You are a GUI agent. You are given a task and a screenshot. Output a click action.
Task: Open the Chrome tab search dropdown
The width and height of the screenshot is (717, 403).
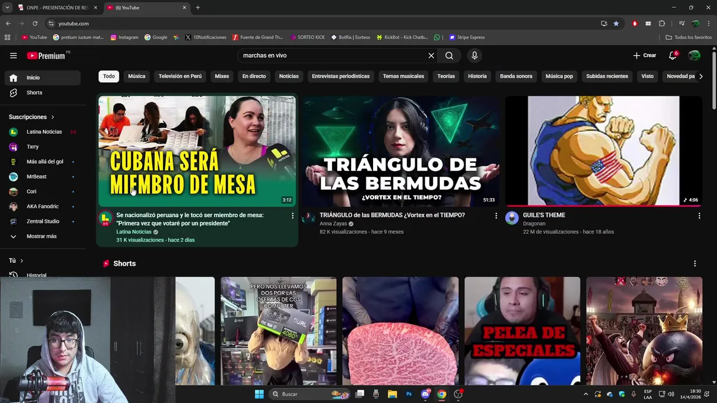[7, 8]
